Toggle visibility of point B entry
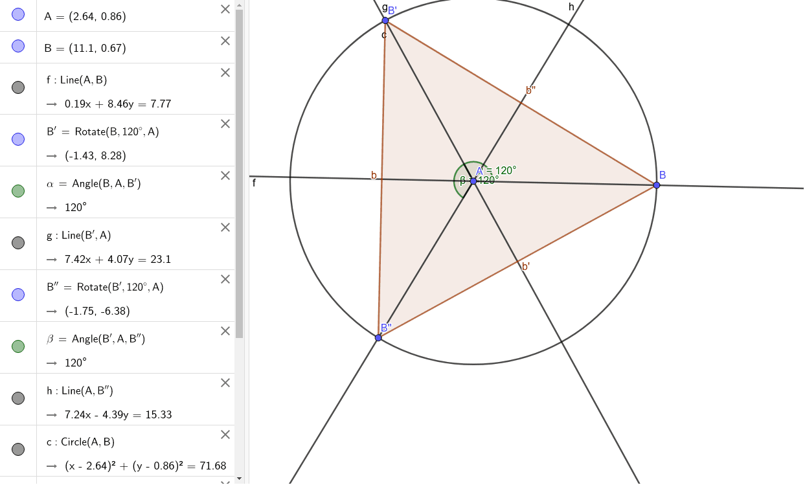 coord(18,46)
